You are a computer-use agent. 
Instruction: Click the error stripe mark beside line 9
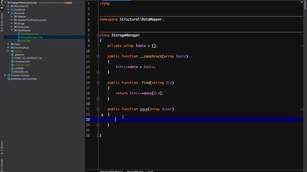(302, 46)
